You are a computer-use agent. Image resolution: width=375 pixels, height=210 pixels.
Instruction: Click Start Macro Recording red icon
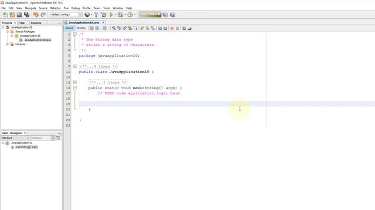(x=172, y=29)
